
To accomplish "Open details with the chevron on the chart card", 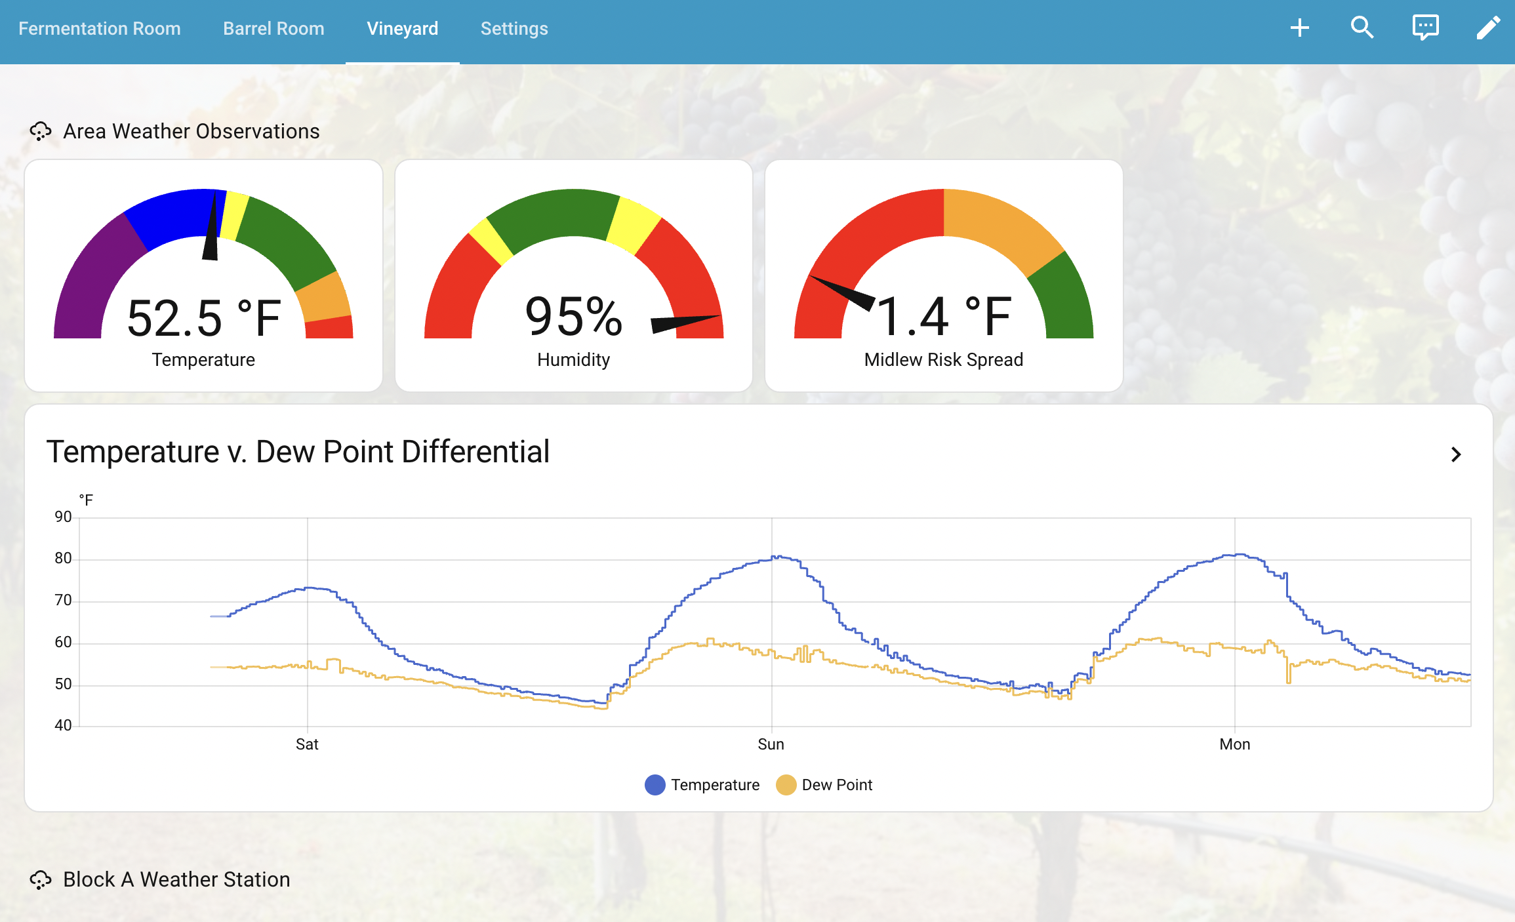I will pos(1457,454).
